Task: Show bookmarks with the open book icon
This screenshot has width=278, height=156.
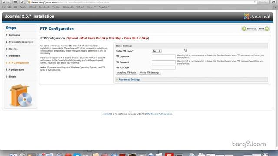Action: coord(10,7)
